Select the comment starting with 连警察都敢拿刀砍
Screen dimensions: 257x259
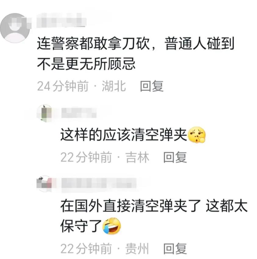click(135, 54)
